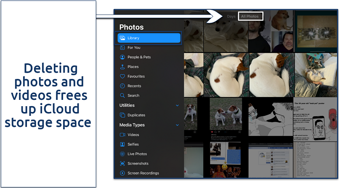
Task: Open the For You label
Action: 134,48
